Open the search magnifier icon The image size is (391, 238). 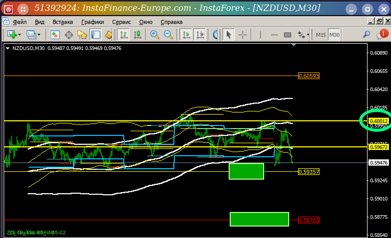coord(366,34)
